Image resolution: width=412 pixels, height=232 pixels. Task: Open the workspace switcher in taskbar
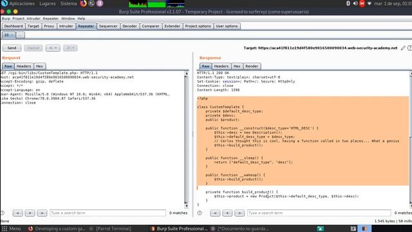pyautogui.click(x=353, y=229)
